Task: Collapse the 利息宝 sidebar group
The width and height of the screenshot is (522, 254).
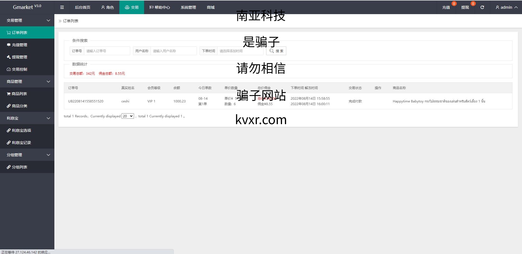Action: tap(48, 118)
